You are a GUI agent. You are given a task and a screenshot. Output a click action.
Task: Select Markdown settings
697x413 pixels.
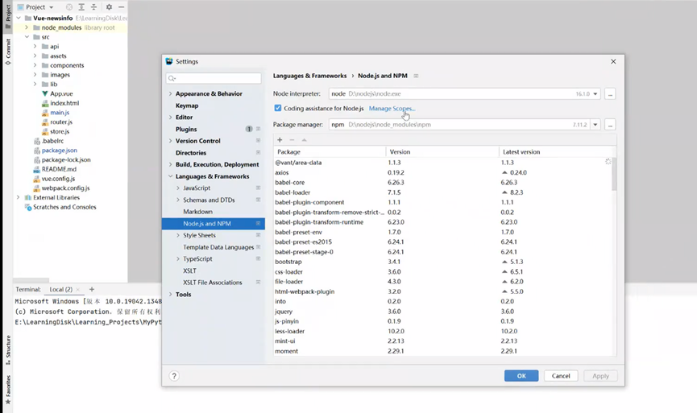click(197, 212)
